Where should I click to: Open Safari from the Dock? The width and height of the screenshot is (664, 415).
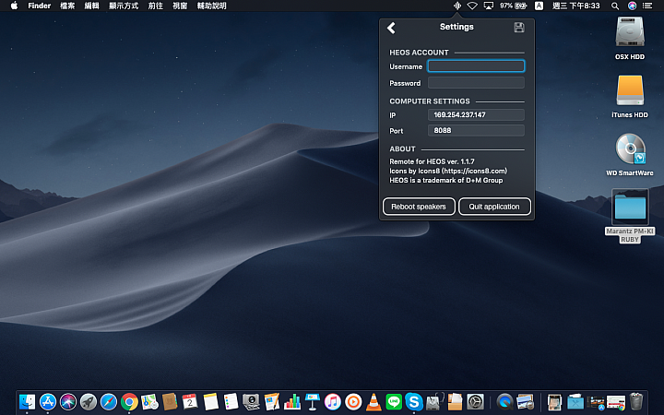click(109, 401)
